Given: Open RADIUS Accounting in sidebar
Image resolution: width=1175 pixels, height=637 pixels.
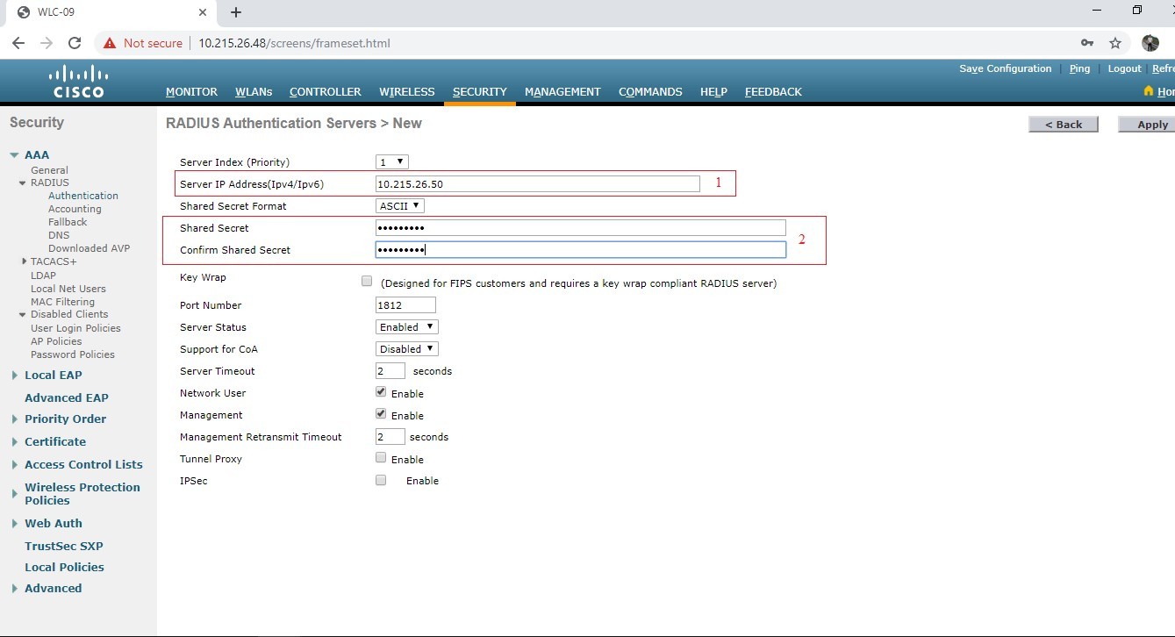Looking at the screenshot, I should 75,209.
